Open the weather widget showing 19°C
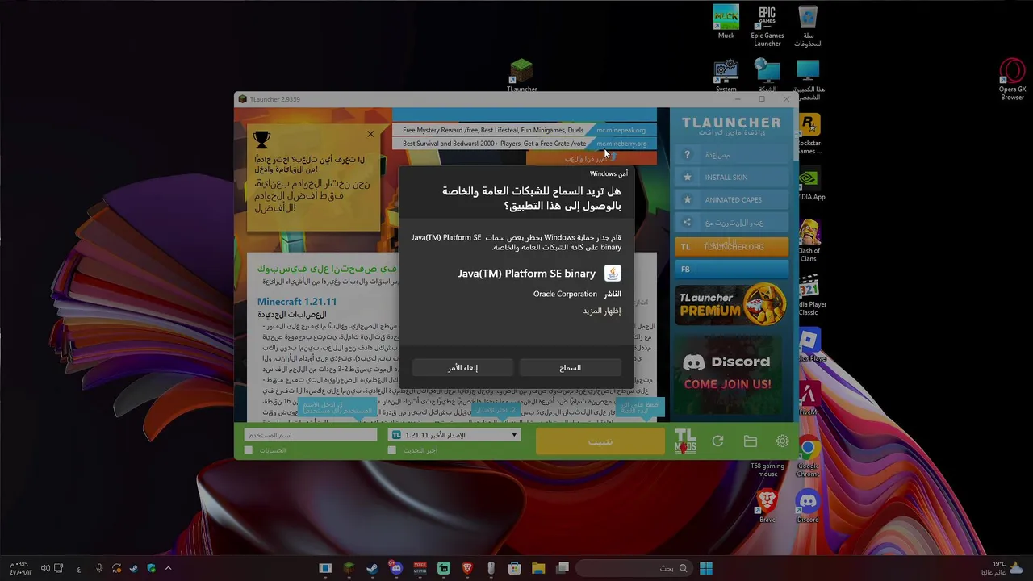1033x581 pixels. click(x=1003, y=568)
